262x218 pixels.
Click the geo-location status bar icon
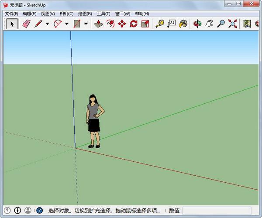(x=7, y=211)
